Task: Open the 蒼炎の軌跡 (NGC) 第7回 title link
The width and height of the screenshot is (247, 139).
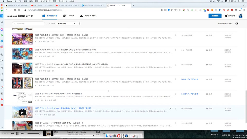Action: tap(63, 108)
